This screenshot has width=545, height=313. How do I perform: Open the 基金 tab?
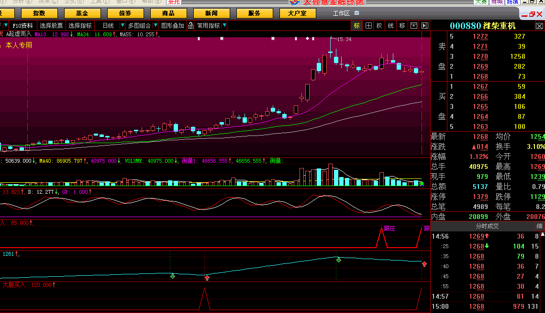pos(82,13)
